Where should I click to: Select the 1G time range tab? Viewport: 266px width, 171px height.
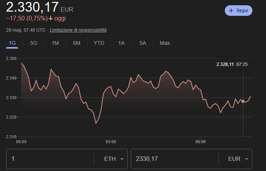[12, 43]
